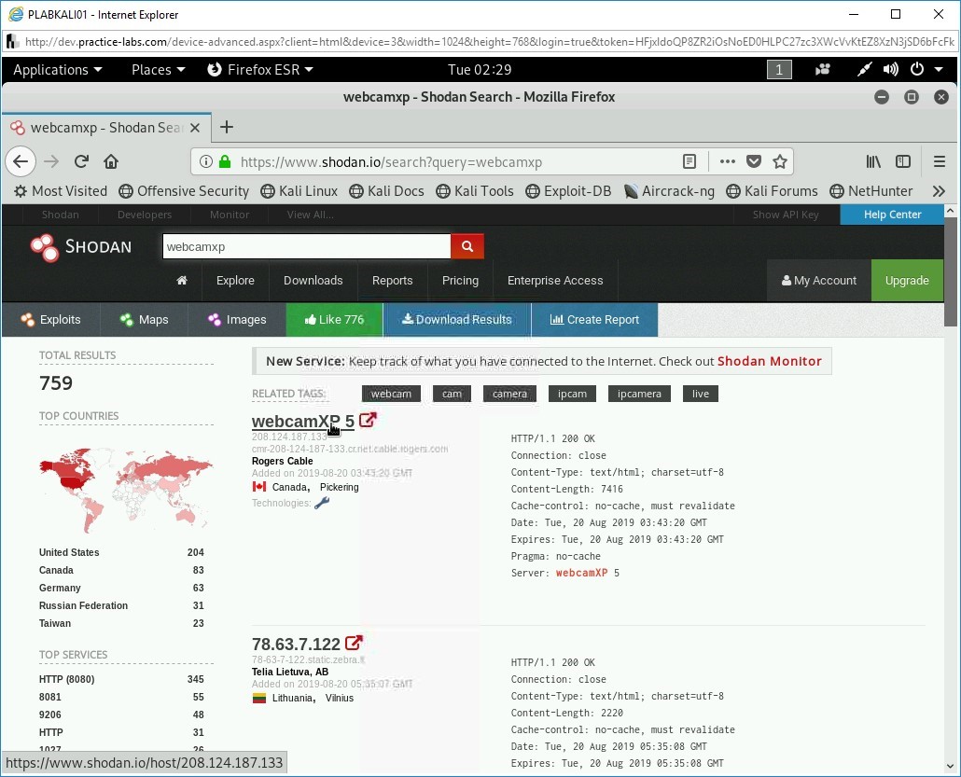Click the external link icon beside webcamXP 5

[x=367, y=420]
